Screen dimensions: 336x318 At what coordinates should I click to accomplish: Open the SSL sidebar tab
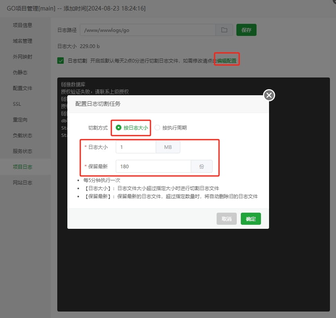click(x=17, y=104)
